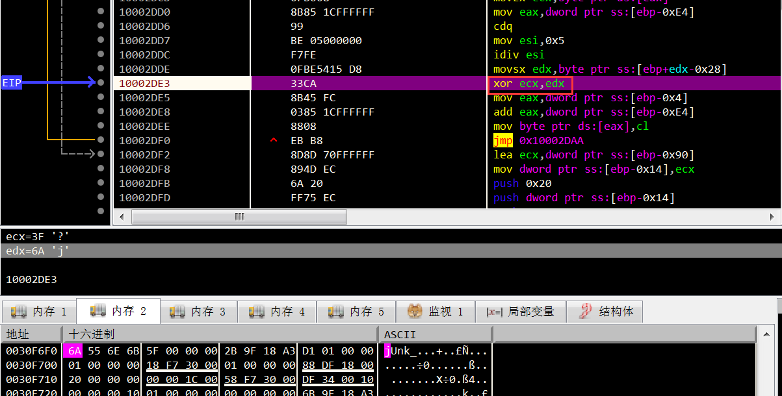The height and width of the screenshot is (396, 782).
Task: Select highlighted hex byte 6A in dump
Action: (75, 351)
